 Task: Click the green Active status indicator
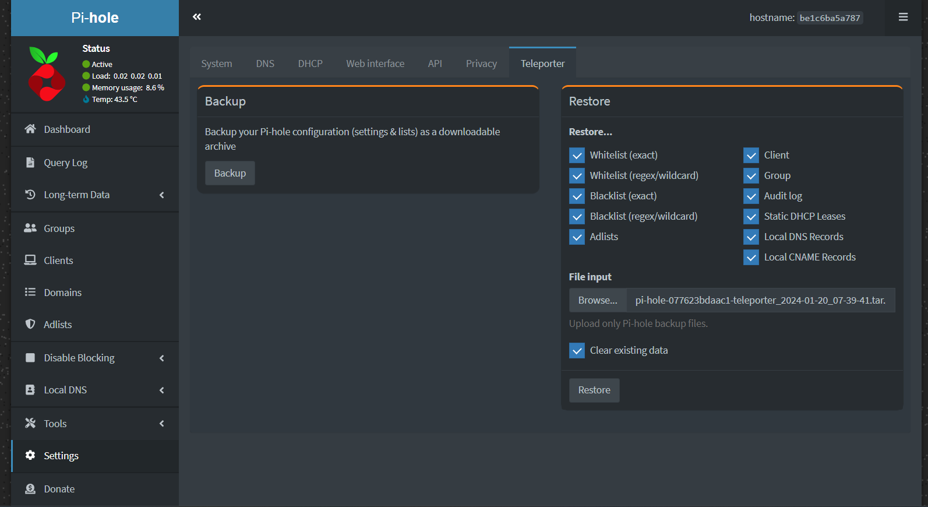(86, 64)
